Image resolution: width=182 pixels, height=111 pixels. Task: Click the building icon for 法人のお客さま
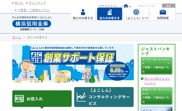click(110, 12)
